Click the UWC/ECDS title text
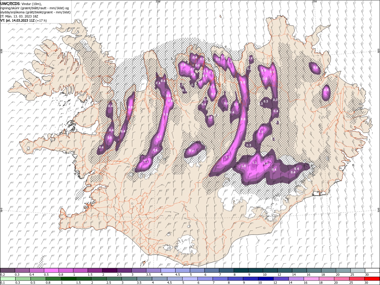The width and height of the screenshot is (380, 285). click(x=10, y=3)
